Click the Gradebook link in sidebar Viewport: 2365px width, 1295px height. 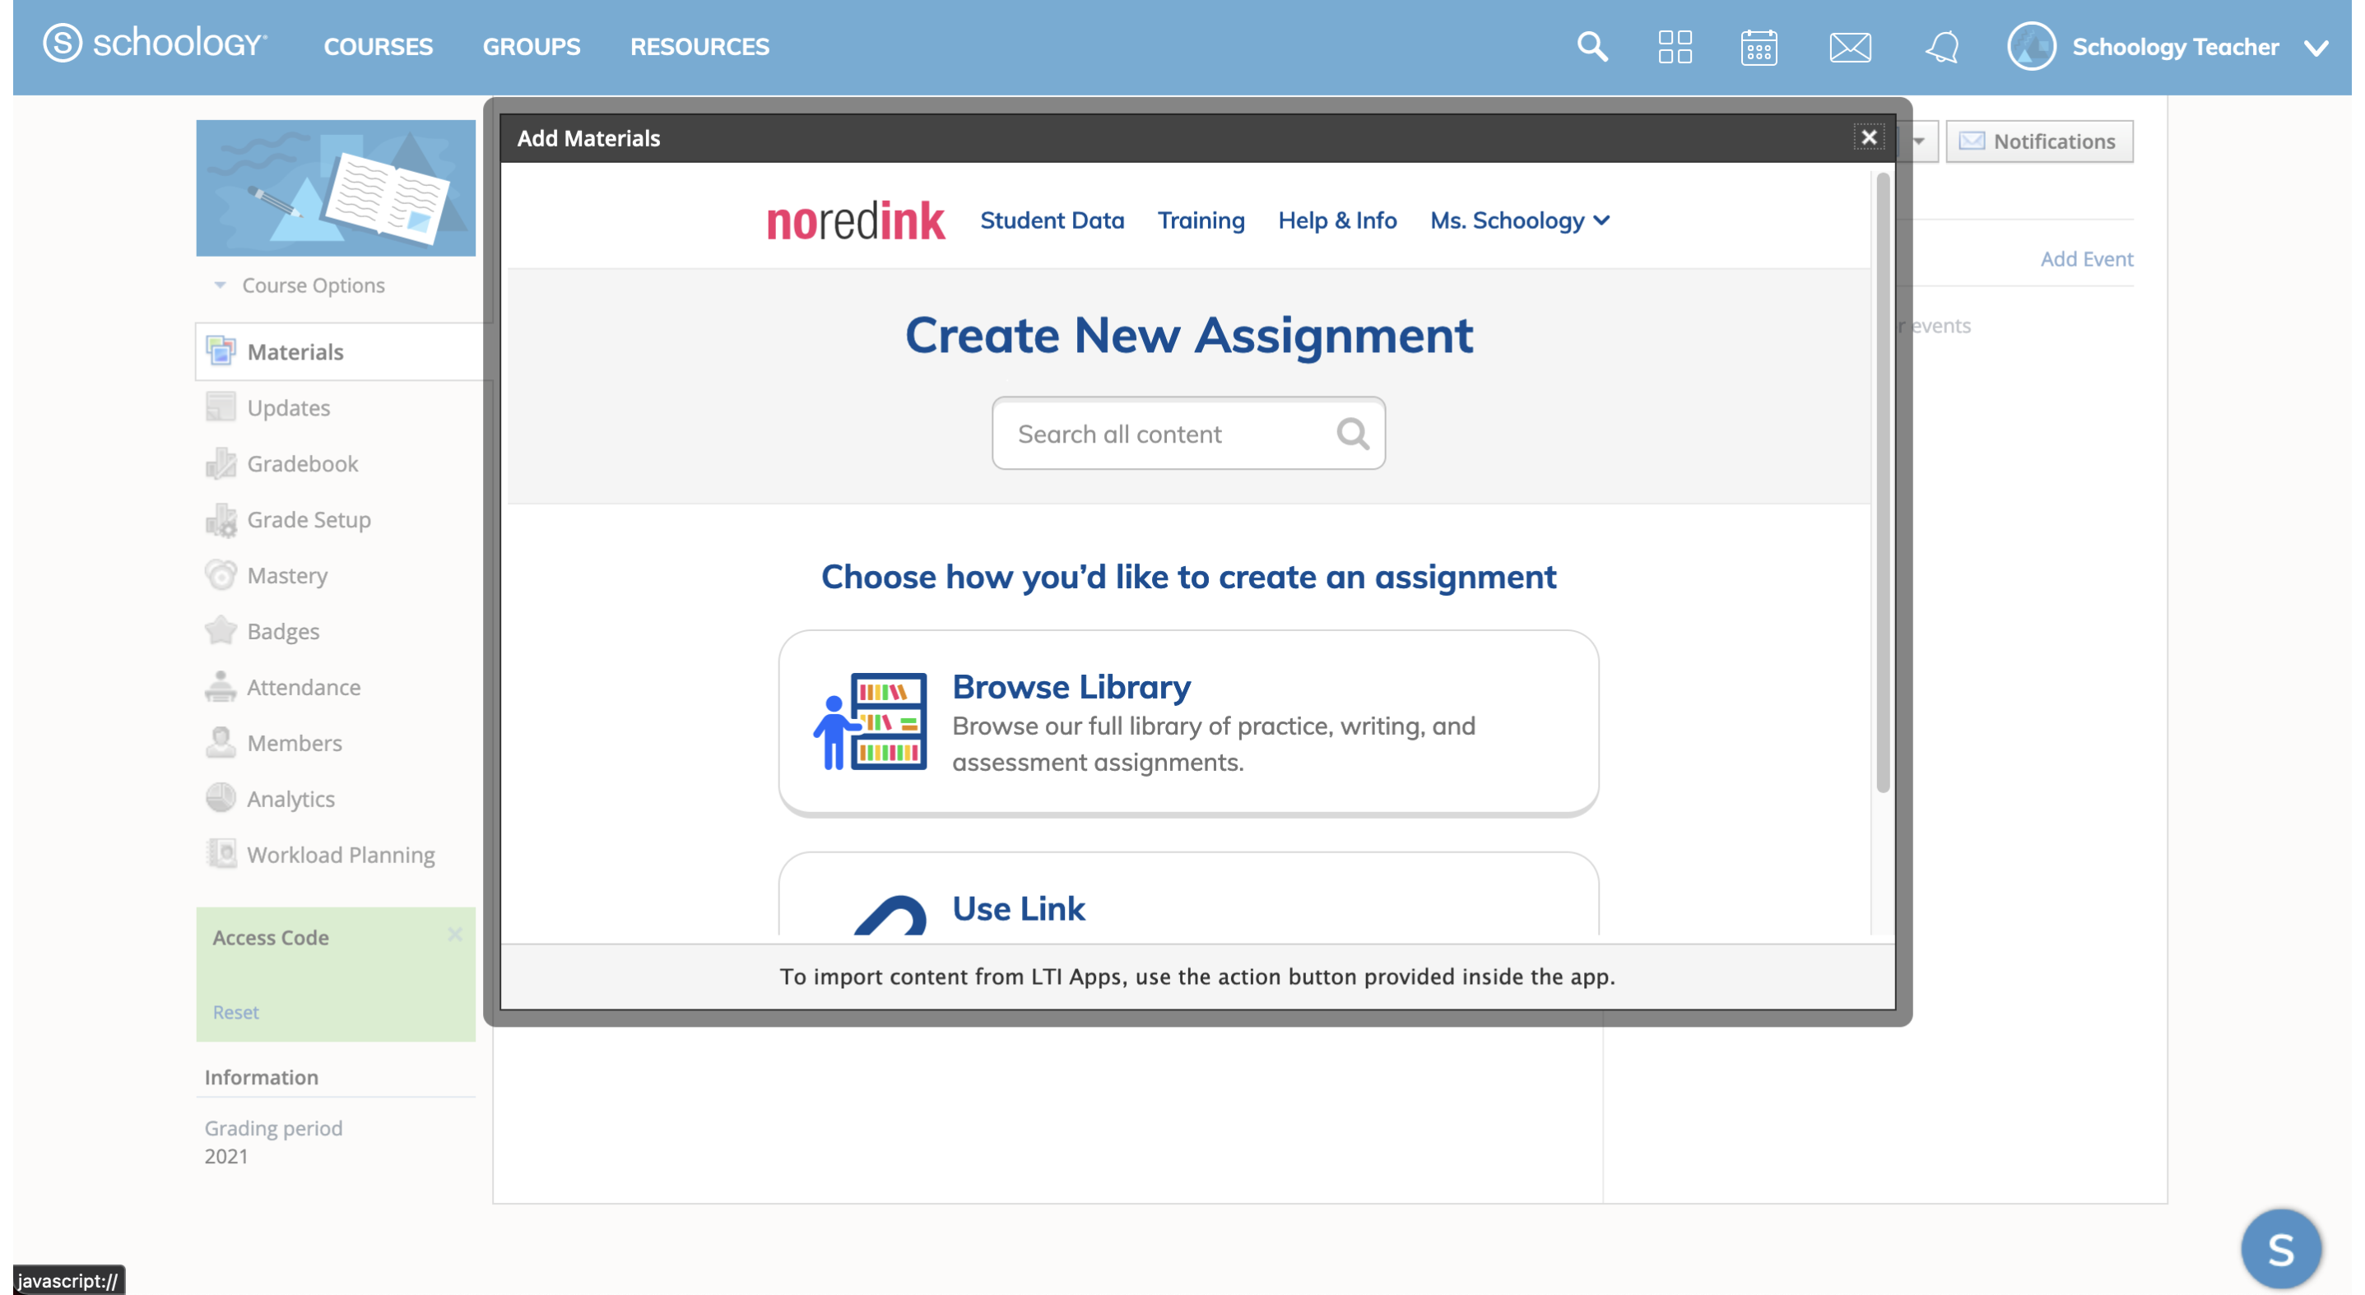click(x=302, y=463)
